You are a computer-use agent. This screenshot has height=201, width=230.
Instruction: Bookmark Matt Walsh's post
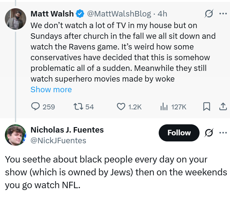(207, 107)
